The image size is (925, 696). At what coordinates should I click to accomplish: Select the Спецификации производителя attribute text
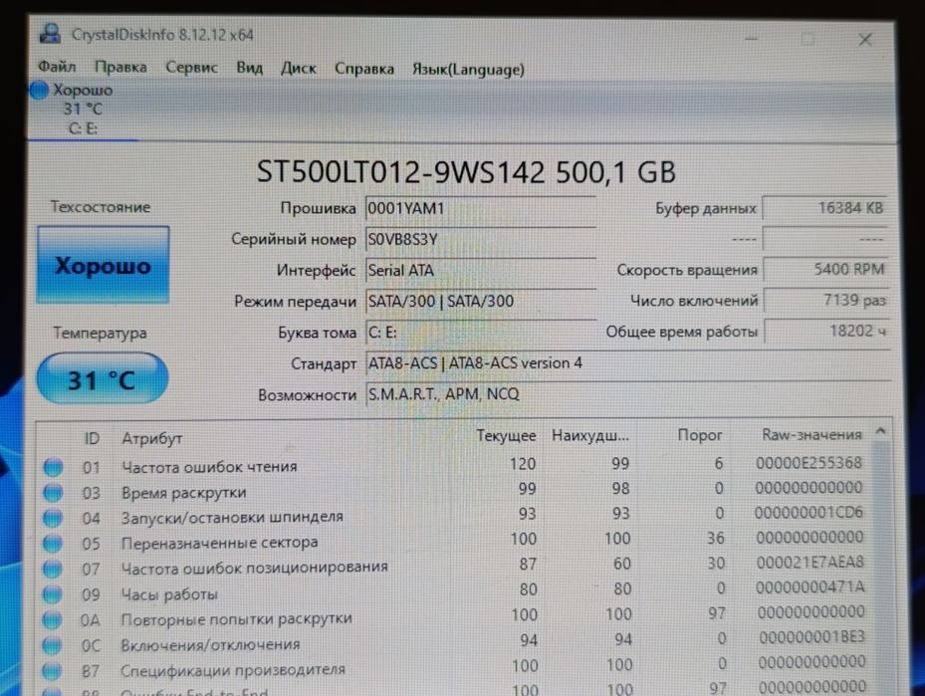232,671
